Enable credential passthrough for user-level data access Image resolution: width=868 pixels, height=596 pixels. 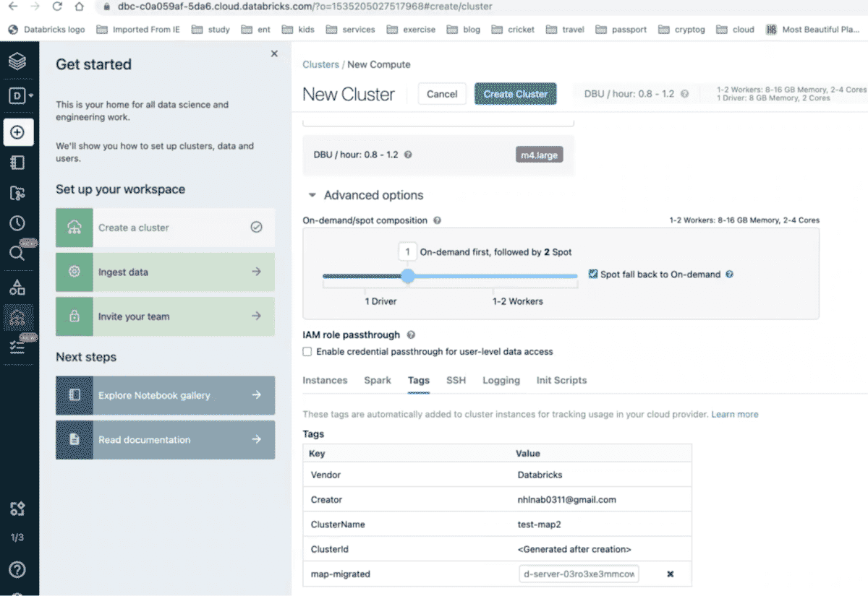click(x=307, y=352)
